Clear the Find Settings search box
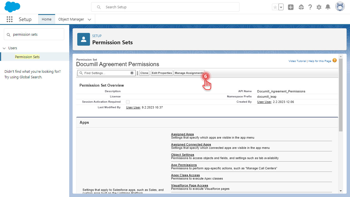350x197 pixels. tap(132, 73)
